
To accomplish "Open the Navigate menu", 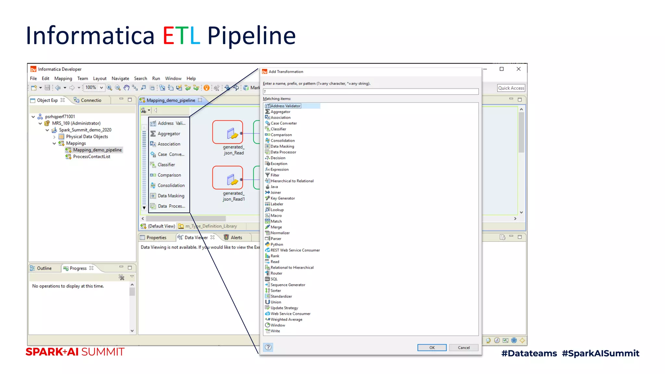I will pyautogui.click(x=120, y=79).
